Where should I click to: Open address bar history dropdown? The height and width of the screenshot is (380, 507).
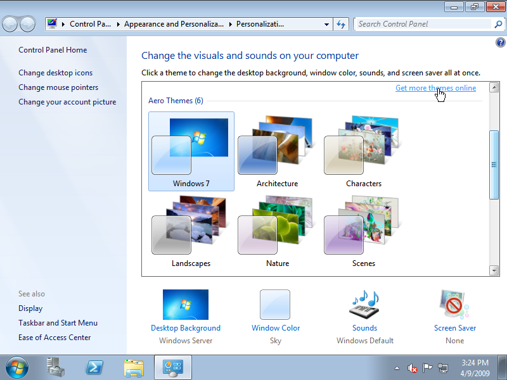click(326, 24)
